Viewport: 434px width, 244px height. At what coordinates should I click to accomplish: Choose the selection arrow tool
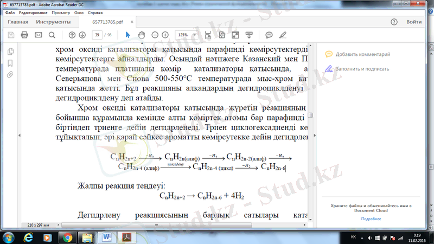tap(128, 35)
